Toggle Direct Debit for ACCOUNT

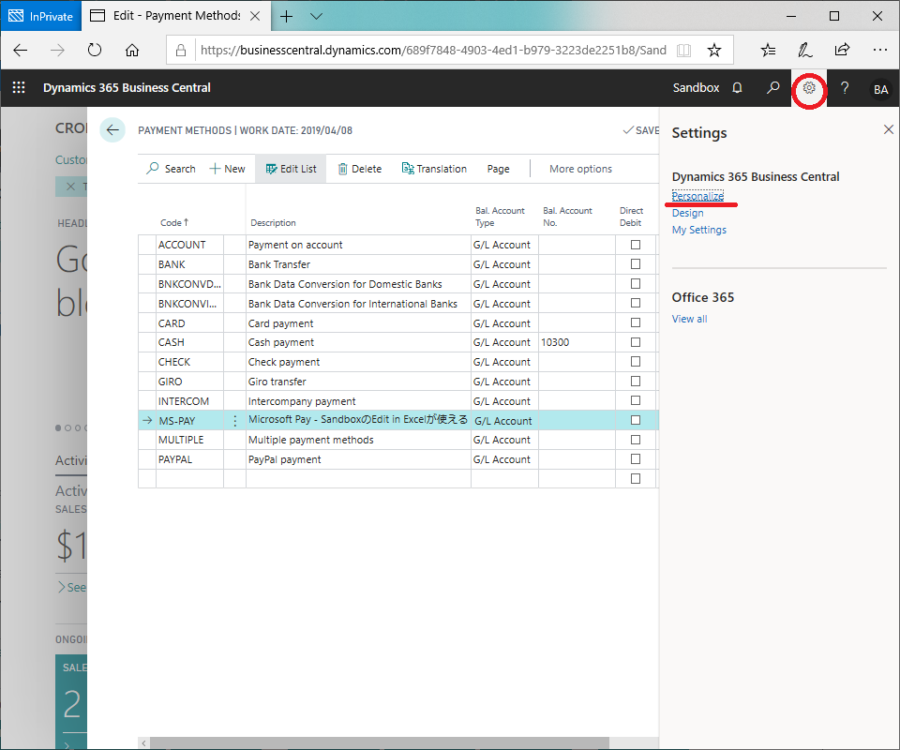[x=636, y=245]
